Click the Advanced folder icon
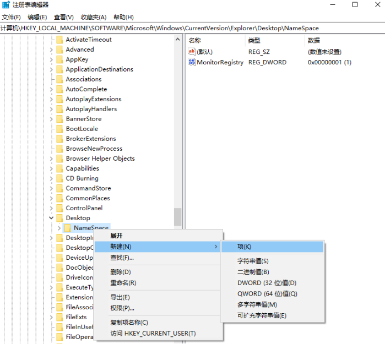 [59, 50]
